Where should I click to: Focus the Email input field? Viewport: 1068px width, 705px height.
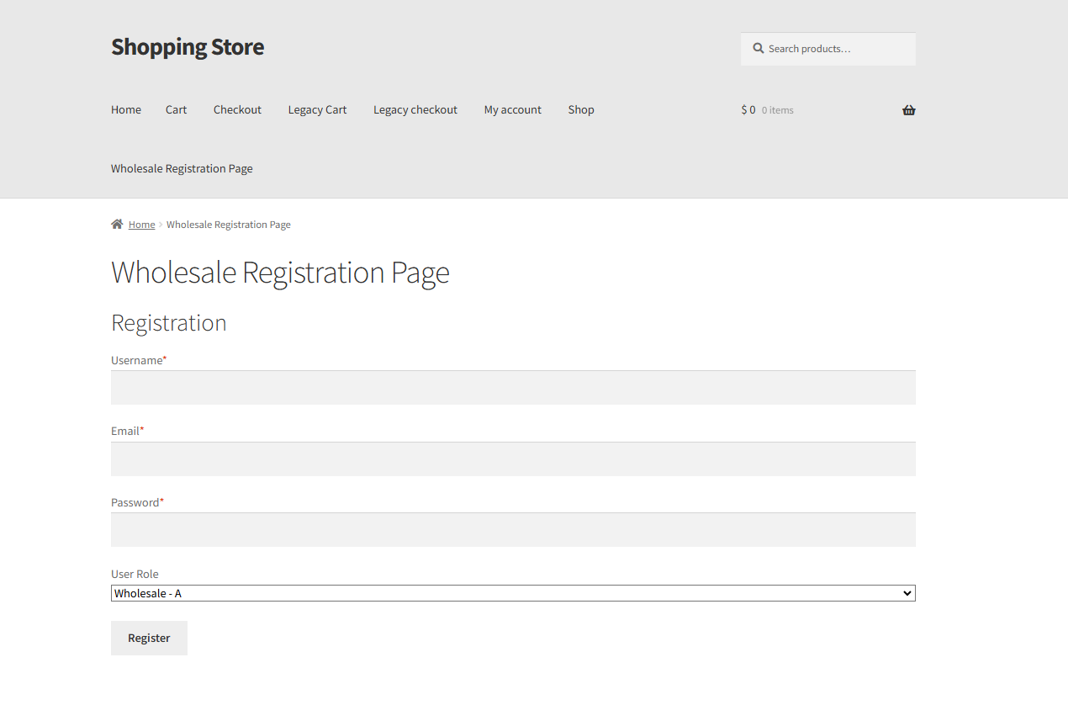pyautogui.click(x=513, y=459)
